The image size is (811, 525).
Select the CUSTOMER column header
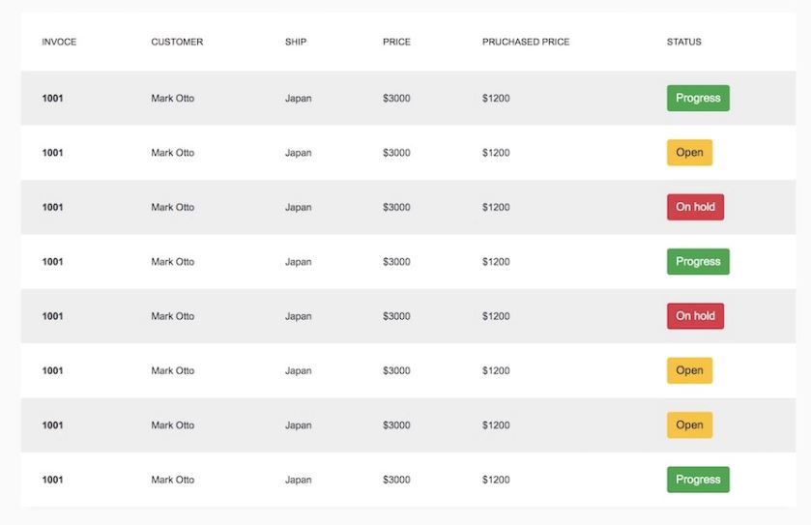click(177, 43)
